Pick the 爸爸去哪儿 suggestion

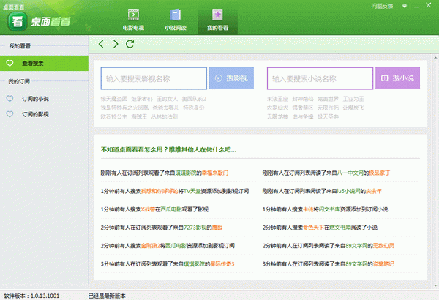tap(166, 108)
